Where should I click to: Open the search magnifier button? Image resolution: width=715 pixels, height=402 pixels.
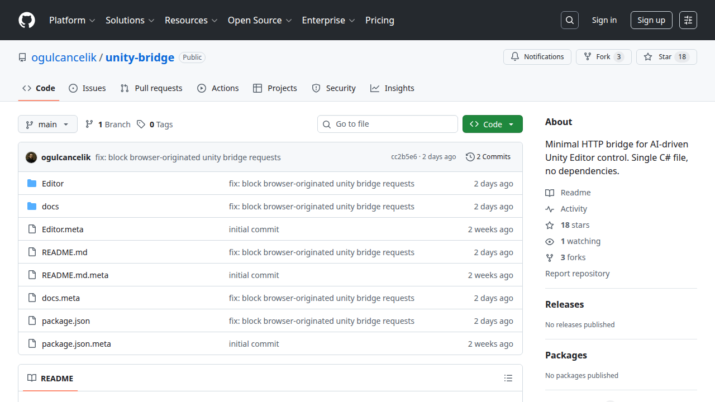pyautogui.click(x=569, y=20)
